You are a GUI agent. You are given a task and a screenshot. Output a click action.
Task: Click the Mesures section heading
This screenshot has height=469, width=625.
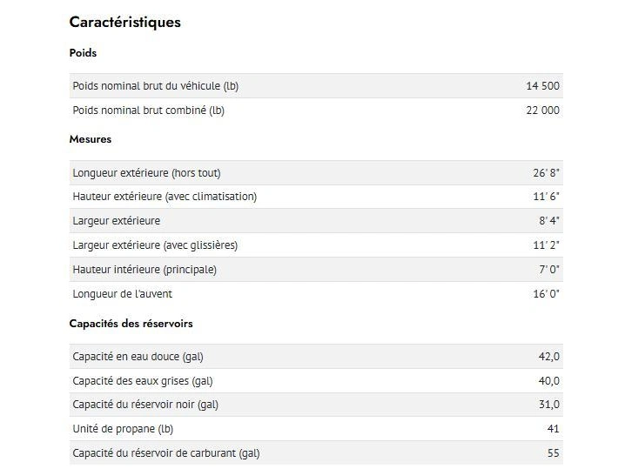pos(91,139)
